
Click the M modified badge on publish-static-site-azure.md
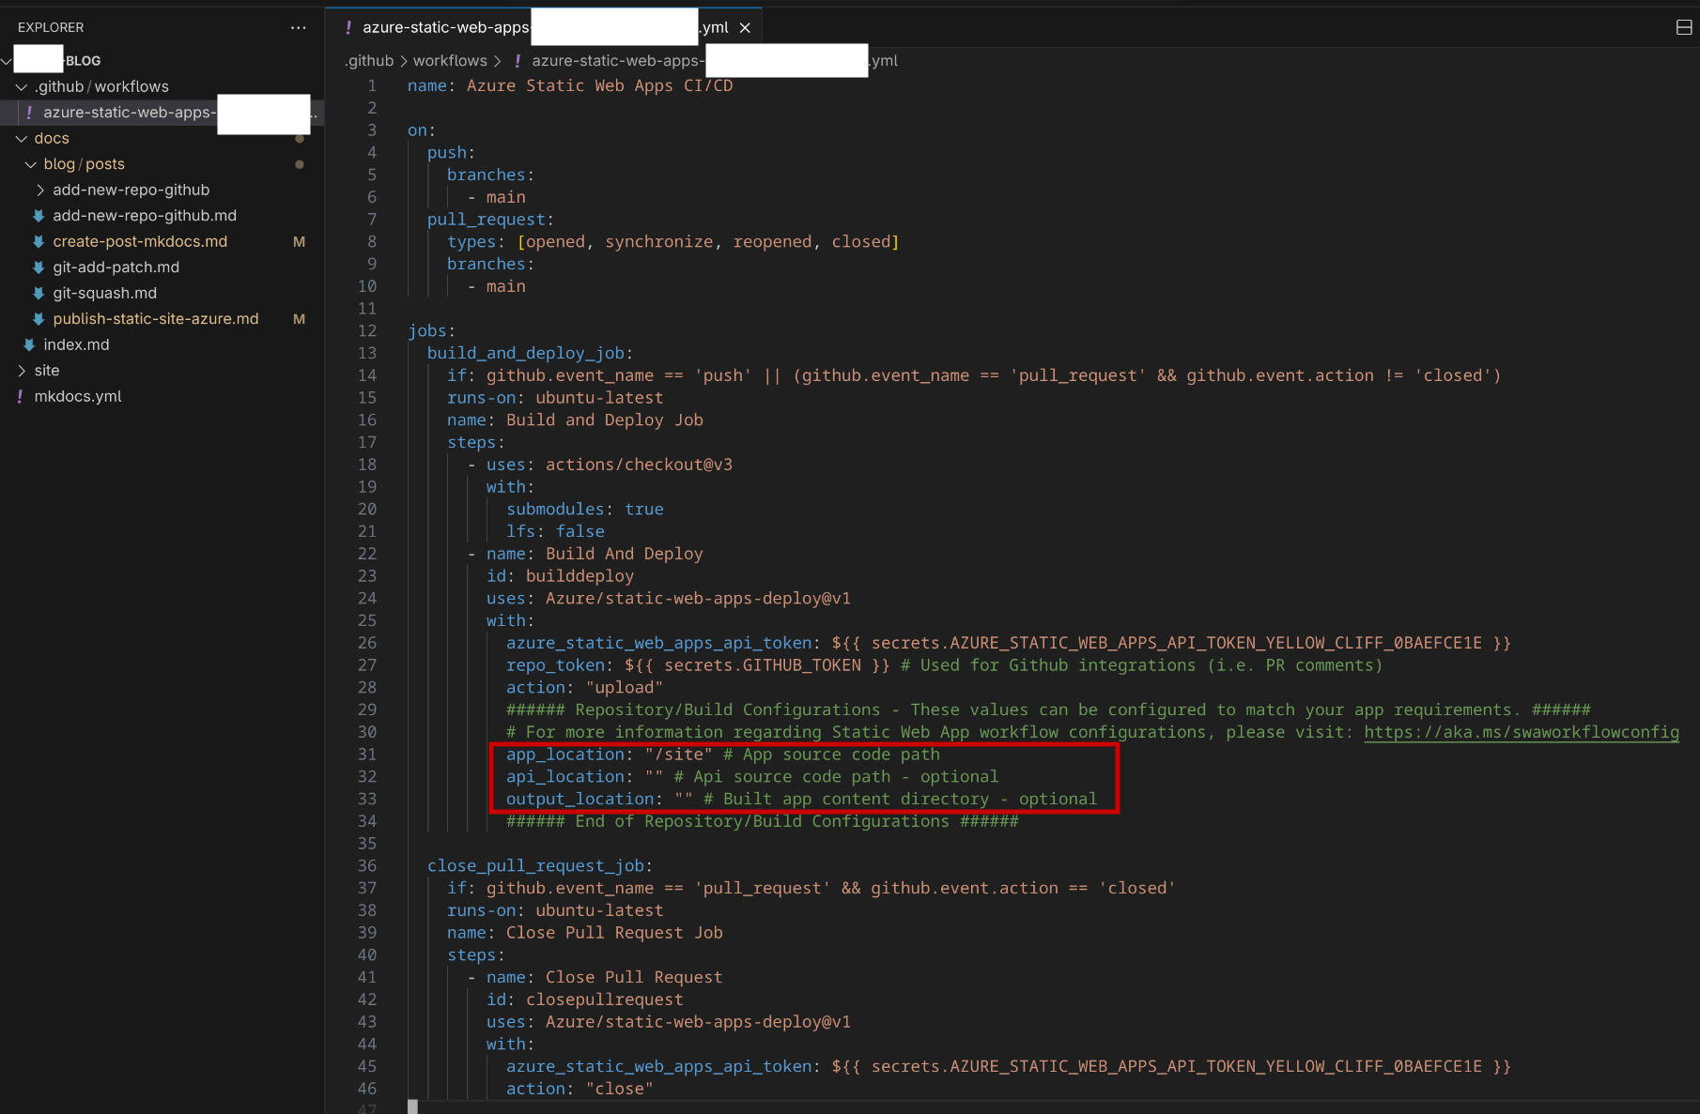[x=299, y=318]
